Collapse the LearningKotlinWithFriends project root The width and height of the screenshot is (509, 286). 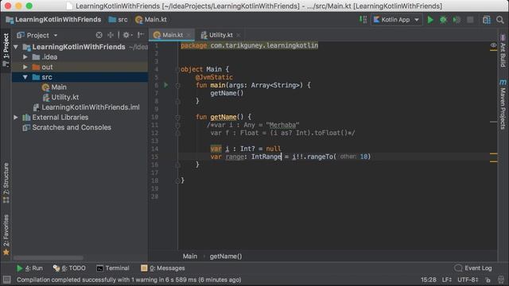[x=16, y=47]
